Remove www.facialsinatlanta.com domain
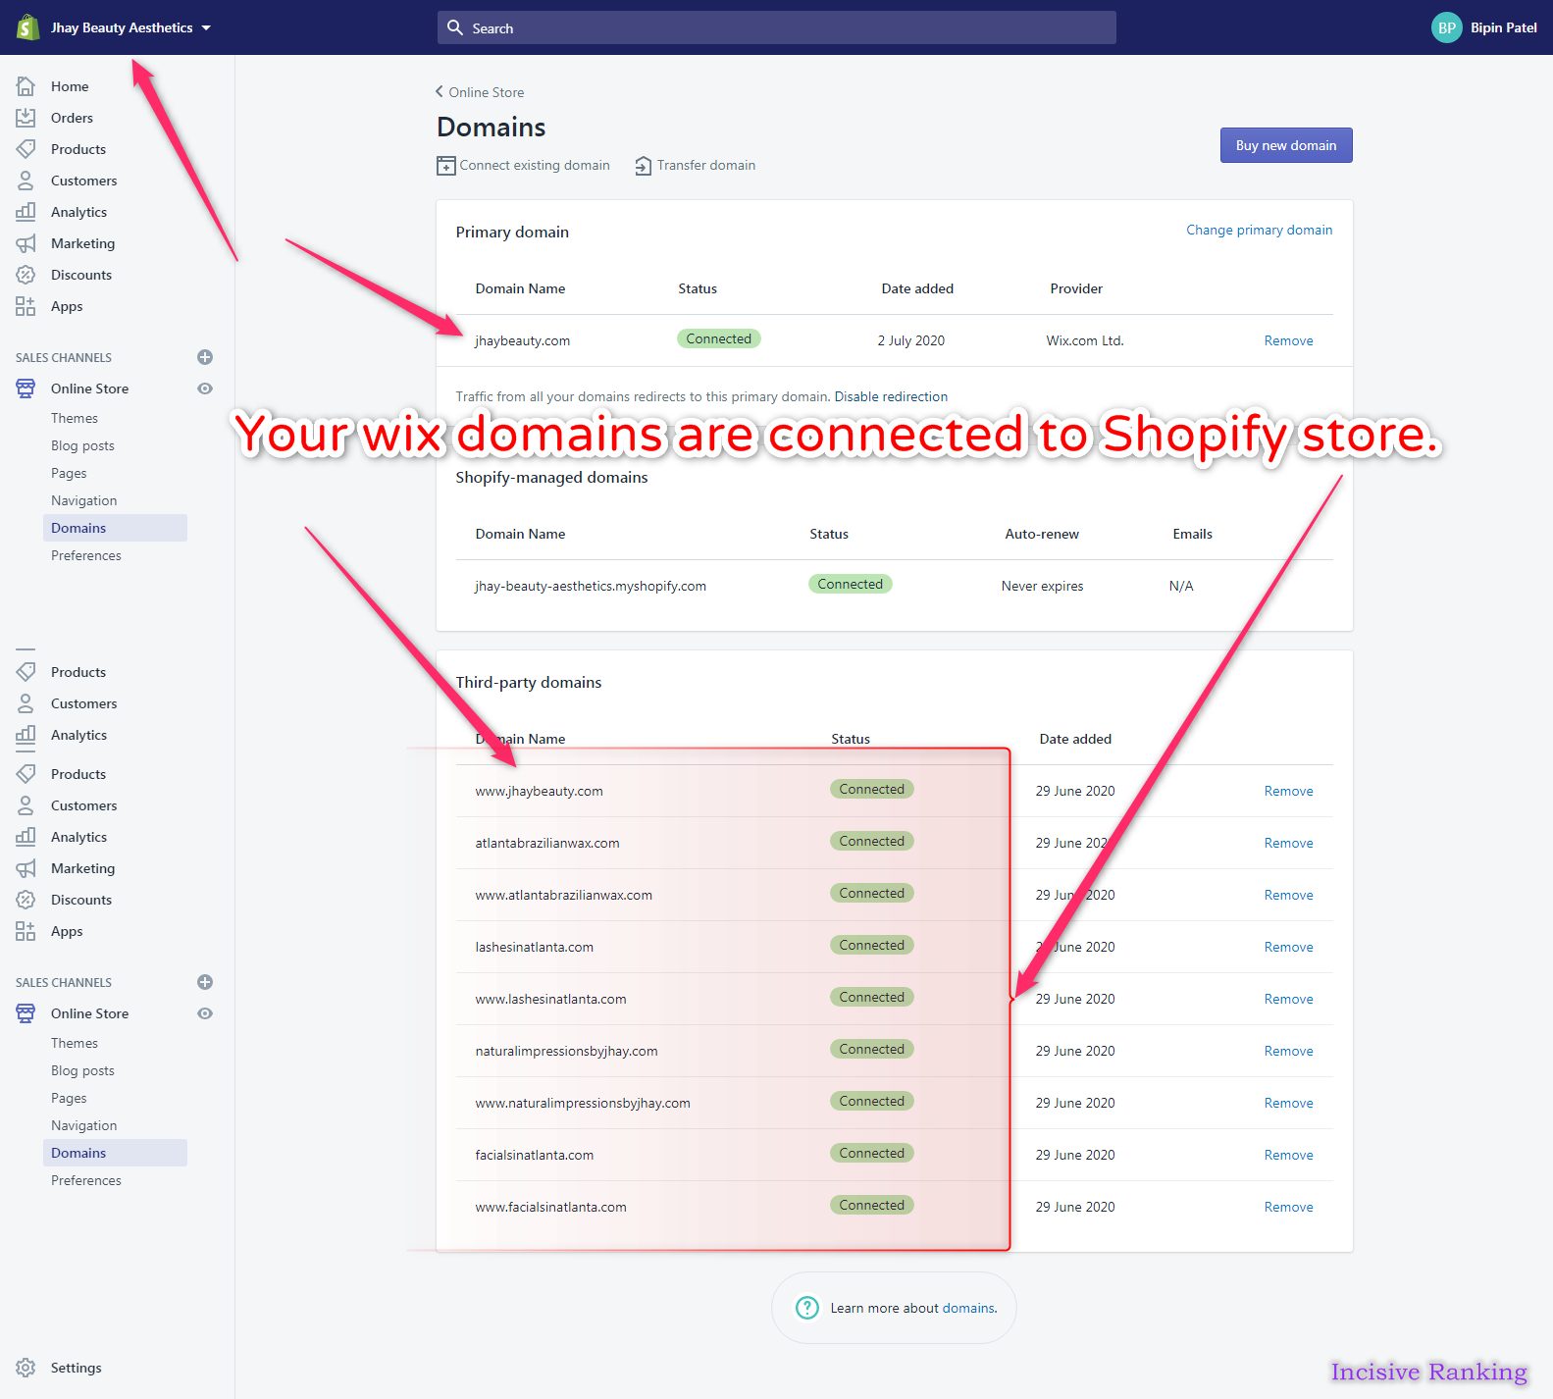Screen dimensions: 1553x1399 pos(1288,1207)
